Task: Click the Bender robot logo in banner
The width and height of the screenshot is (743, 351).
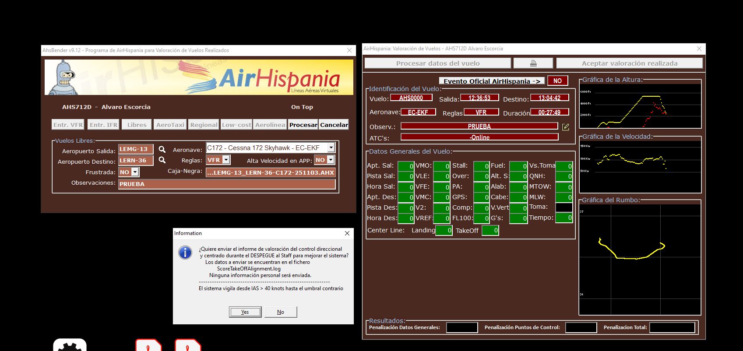Action: point(64,78)
